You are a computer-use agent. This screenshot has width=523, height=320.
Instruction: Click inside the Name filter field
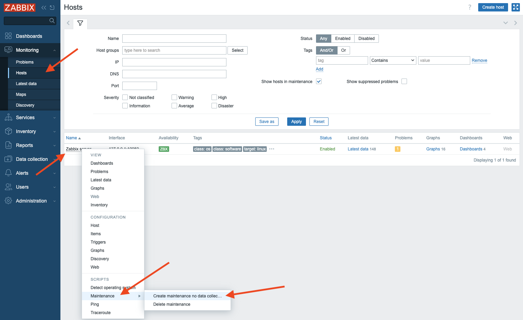click(174, 39)
